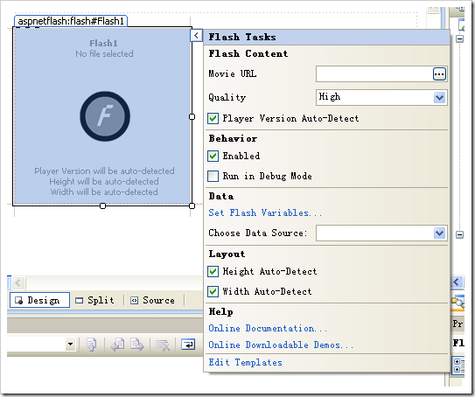Click the Flash Tasks panel title
475x397 pixels.
(x=242, y=37)
